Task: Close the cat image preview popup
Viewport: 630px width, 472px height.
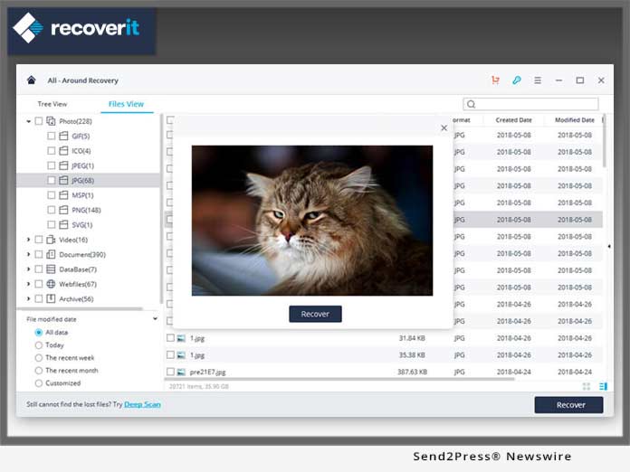Action: coord(444,128)
